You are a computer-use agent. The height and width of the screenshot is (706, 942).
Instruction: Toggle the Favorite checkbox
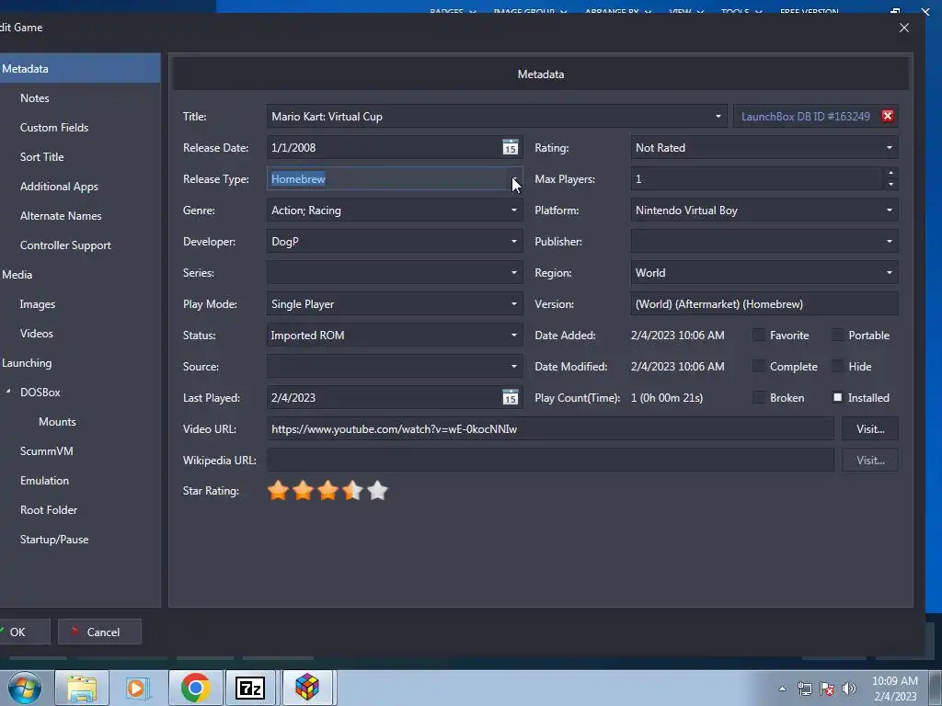(759, 335)
